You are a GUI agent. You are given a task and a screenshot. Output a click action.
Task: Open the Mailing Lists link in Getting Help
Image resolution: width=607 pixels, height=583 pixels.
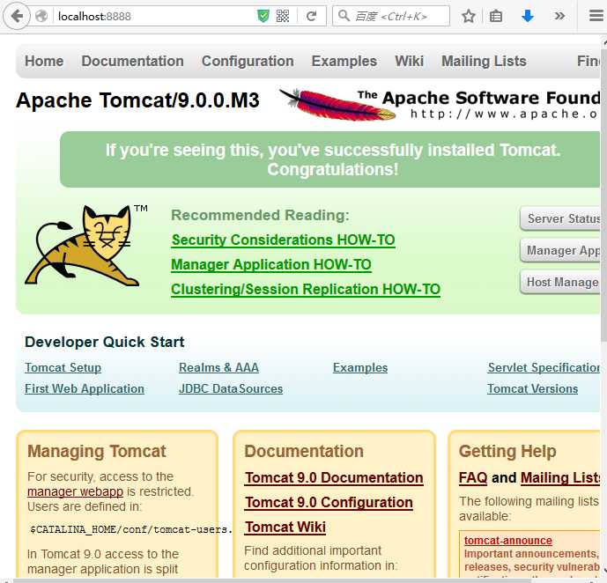[560, 478]
